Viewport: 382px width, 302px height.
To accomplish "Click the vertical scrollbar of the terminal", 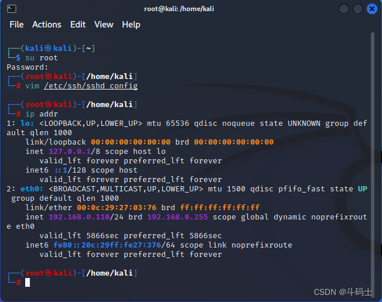I will 372,163.
